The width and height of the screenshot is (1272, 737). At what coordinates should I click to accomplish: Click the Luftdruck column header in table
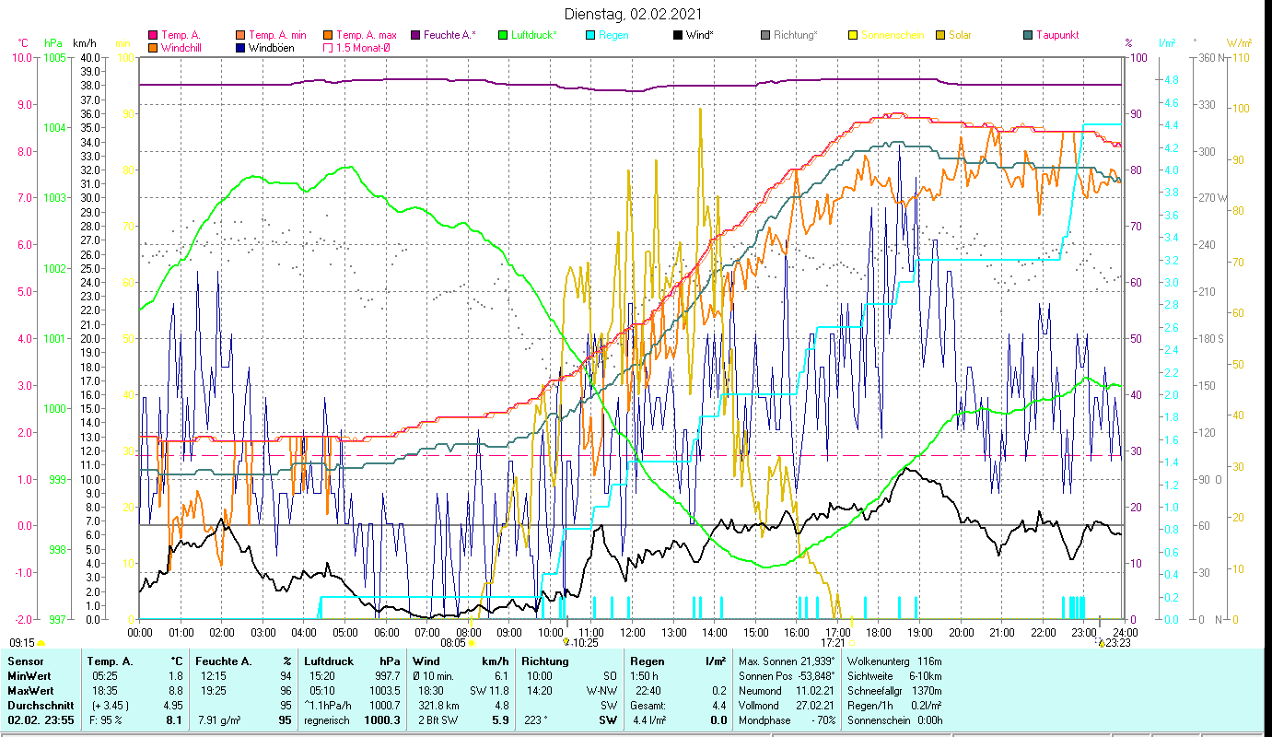pyautogui.click(x=329, y=661)
